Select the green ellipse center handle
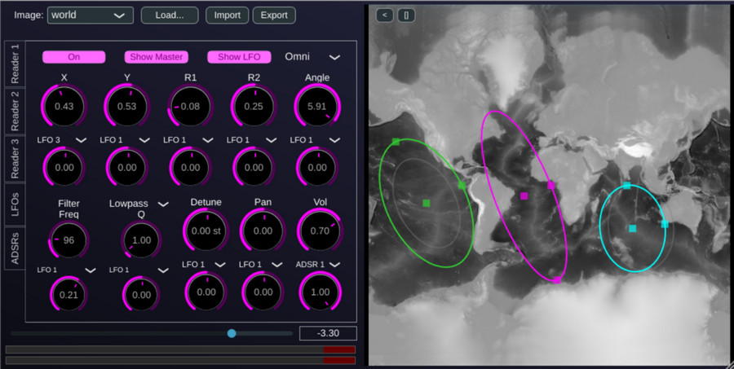Viewport: 734px width, 369px height. coord(426,203)
